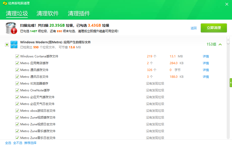Click 推荐选择 at the bottom
232x146 pixels.
click(x=30, y=143)
